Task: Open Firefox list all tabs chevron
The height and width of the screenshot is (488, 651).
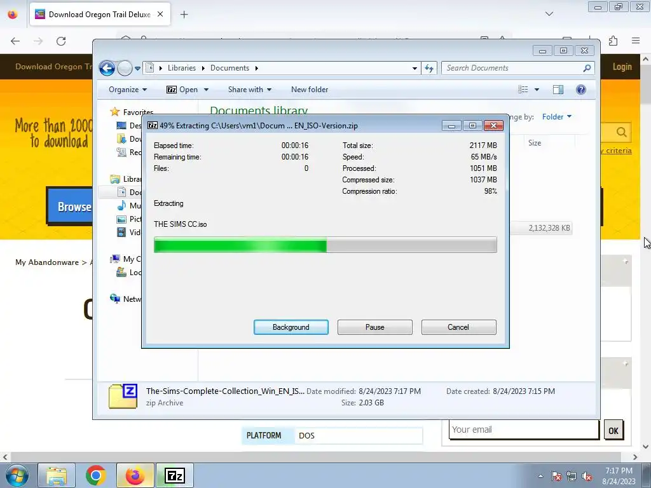Action: click(549, 14)
